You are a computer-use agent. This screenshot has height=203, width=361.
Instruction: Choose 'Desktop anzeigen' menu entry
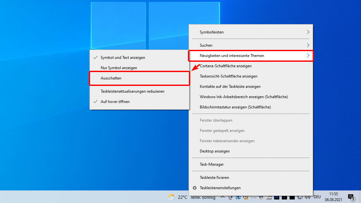click(215, 151)
